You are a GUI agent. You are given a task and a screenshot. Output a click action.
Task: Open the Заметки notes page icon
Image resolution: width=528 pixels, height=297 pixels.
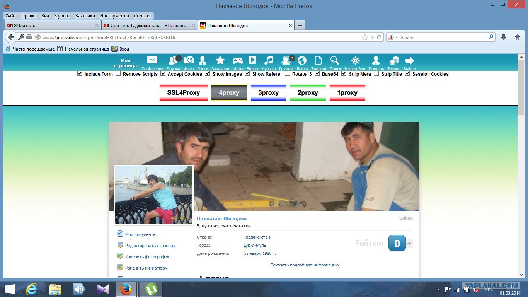point(318,60)
